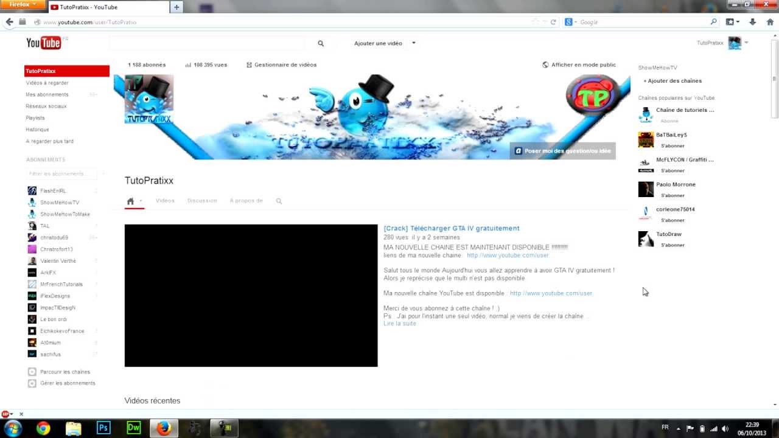
Task: Click + Ajouter des chaînes
Action: pos(672,81)
